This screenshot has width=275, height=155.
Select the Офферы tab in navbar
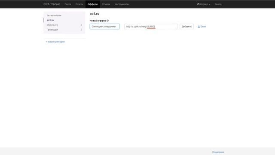[x=93, y=4]
